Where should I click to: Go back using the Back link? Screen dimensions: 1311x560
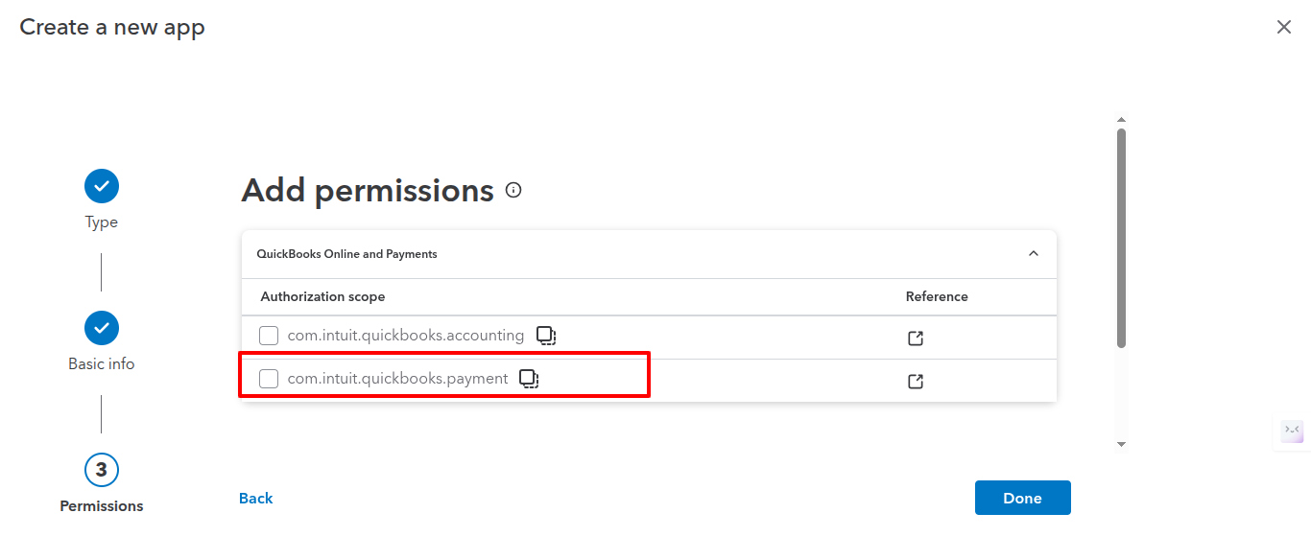[x=256, y=499]
